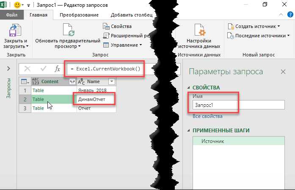Open query Свойства from ribbon

[117, 26]
